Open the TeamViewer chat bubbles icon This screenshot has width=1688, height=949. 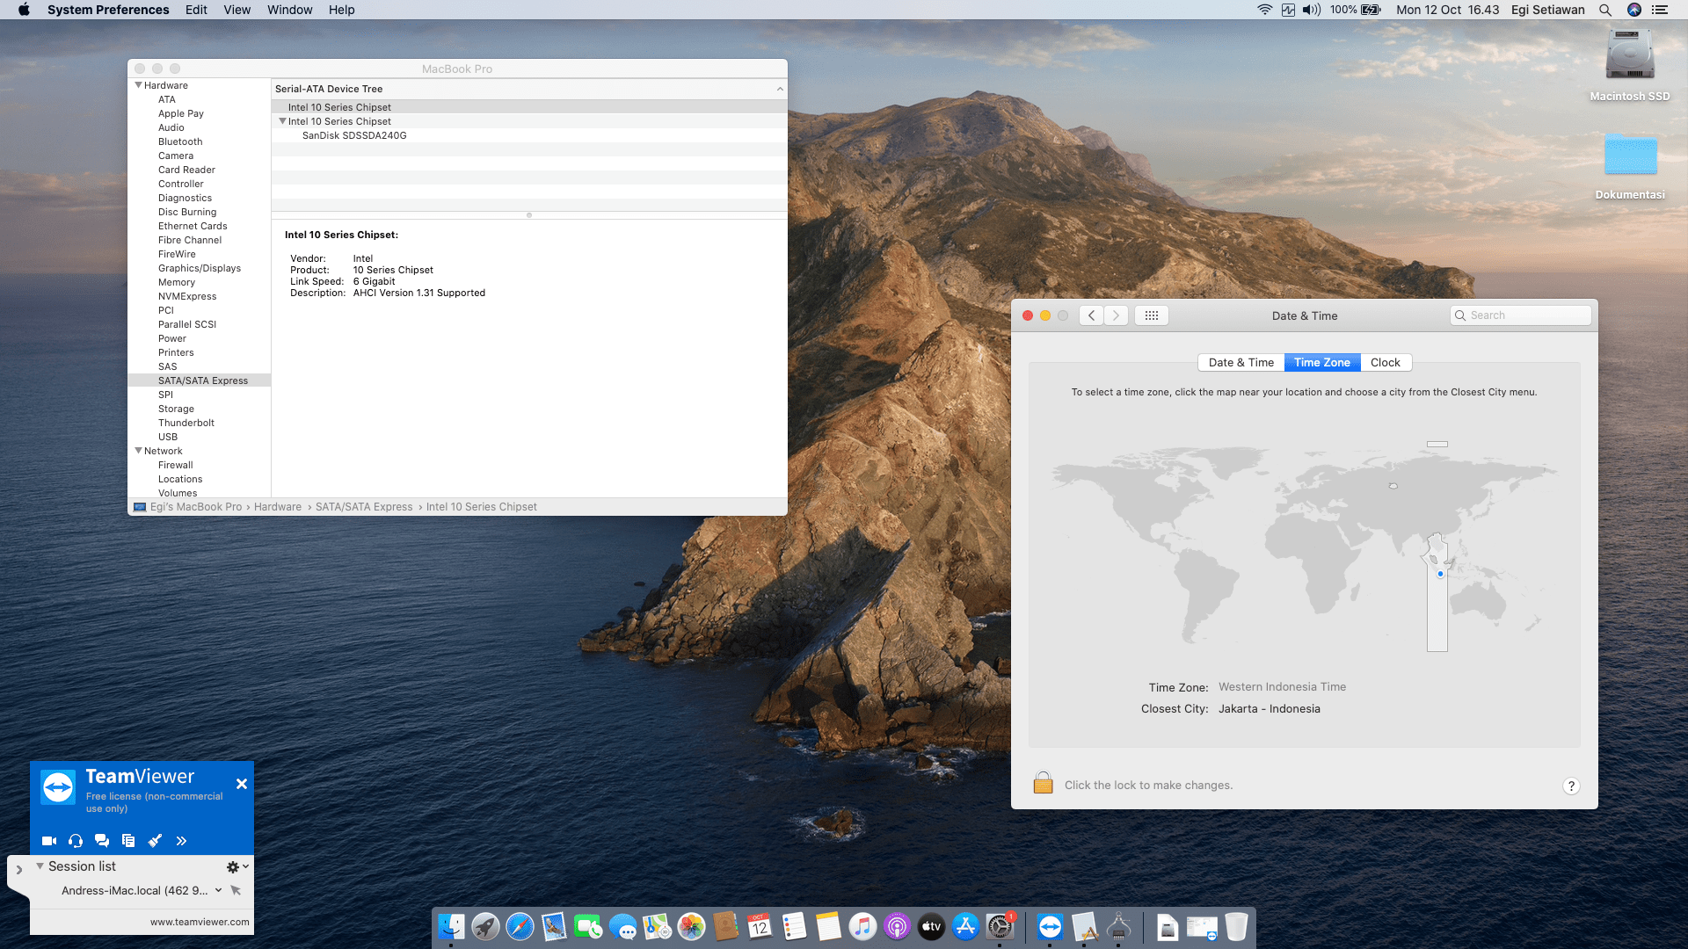click(x=102, y=841)
